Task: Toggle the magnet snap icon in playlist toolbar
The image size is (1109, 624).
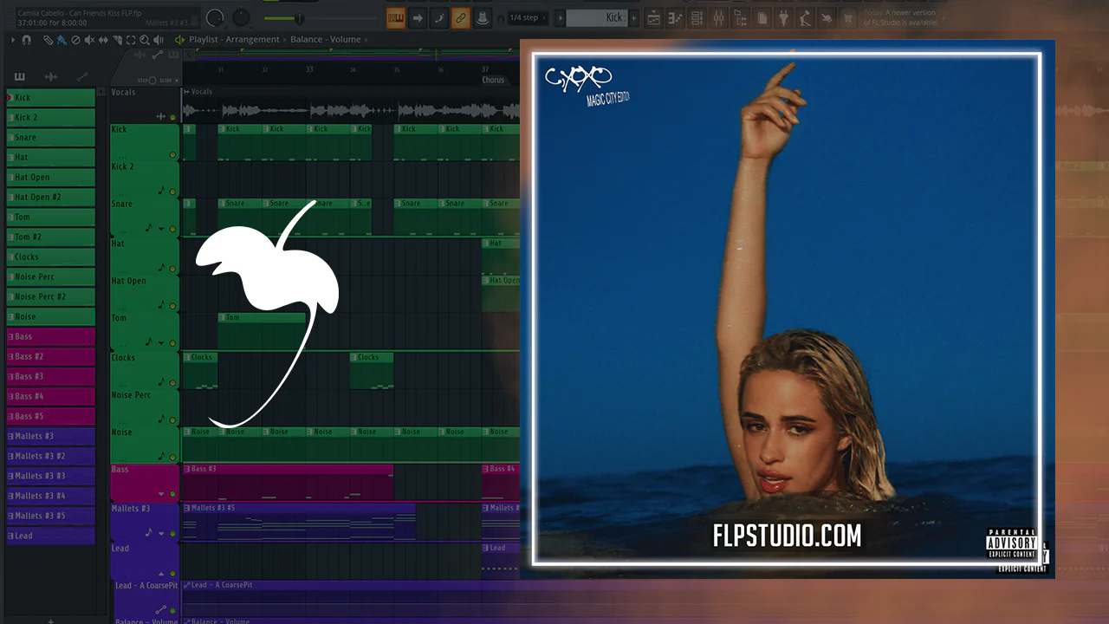Action: pyautogui.click(x=27, y=40)
